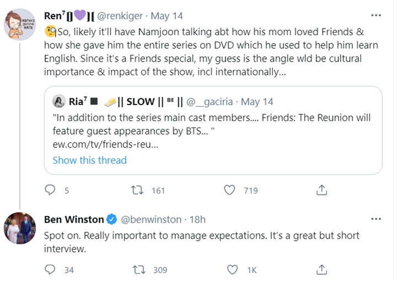Reply to Ben Winston's tweet

(50, 269)
